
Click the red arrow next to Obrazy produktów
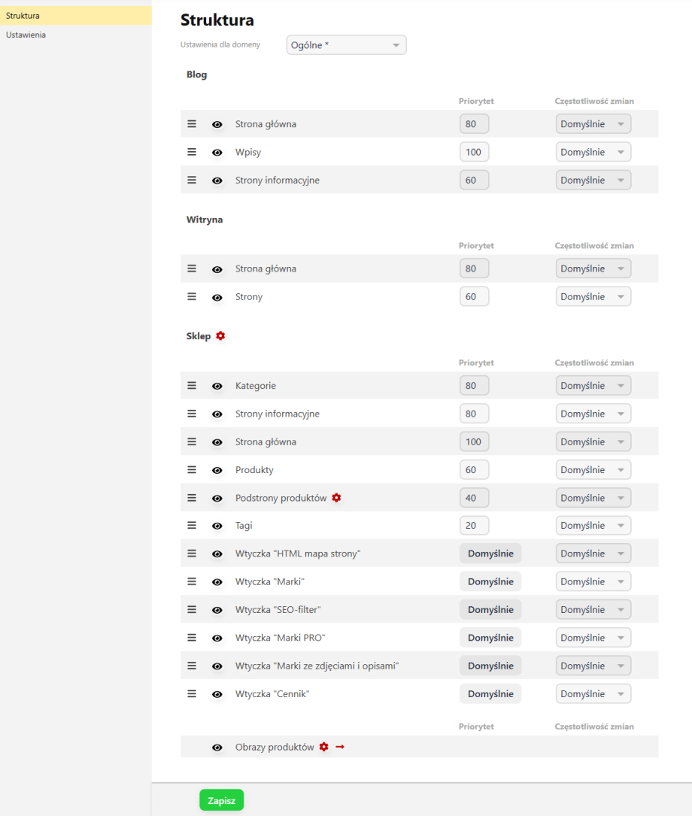click(x=340, y=747)
